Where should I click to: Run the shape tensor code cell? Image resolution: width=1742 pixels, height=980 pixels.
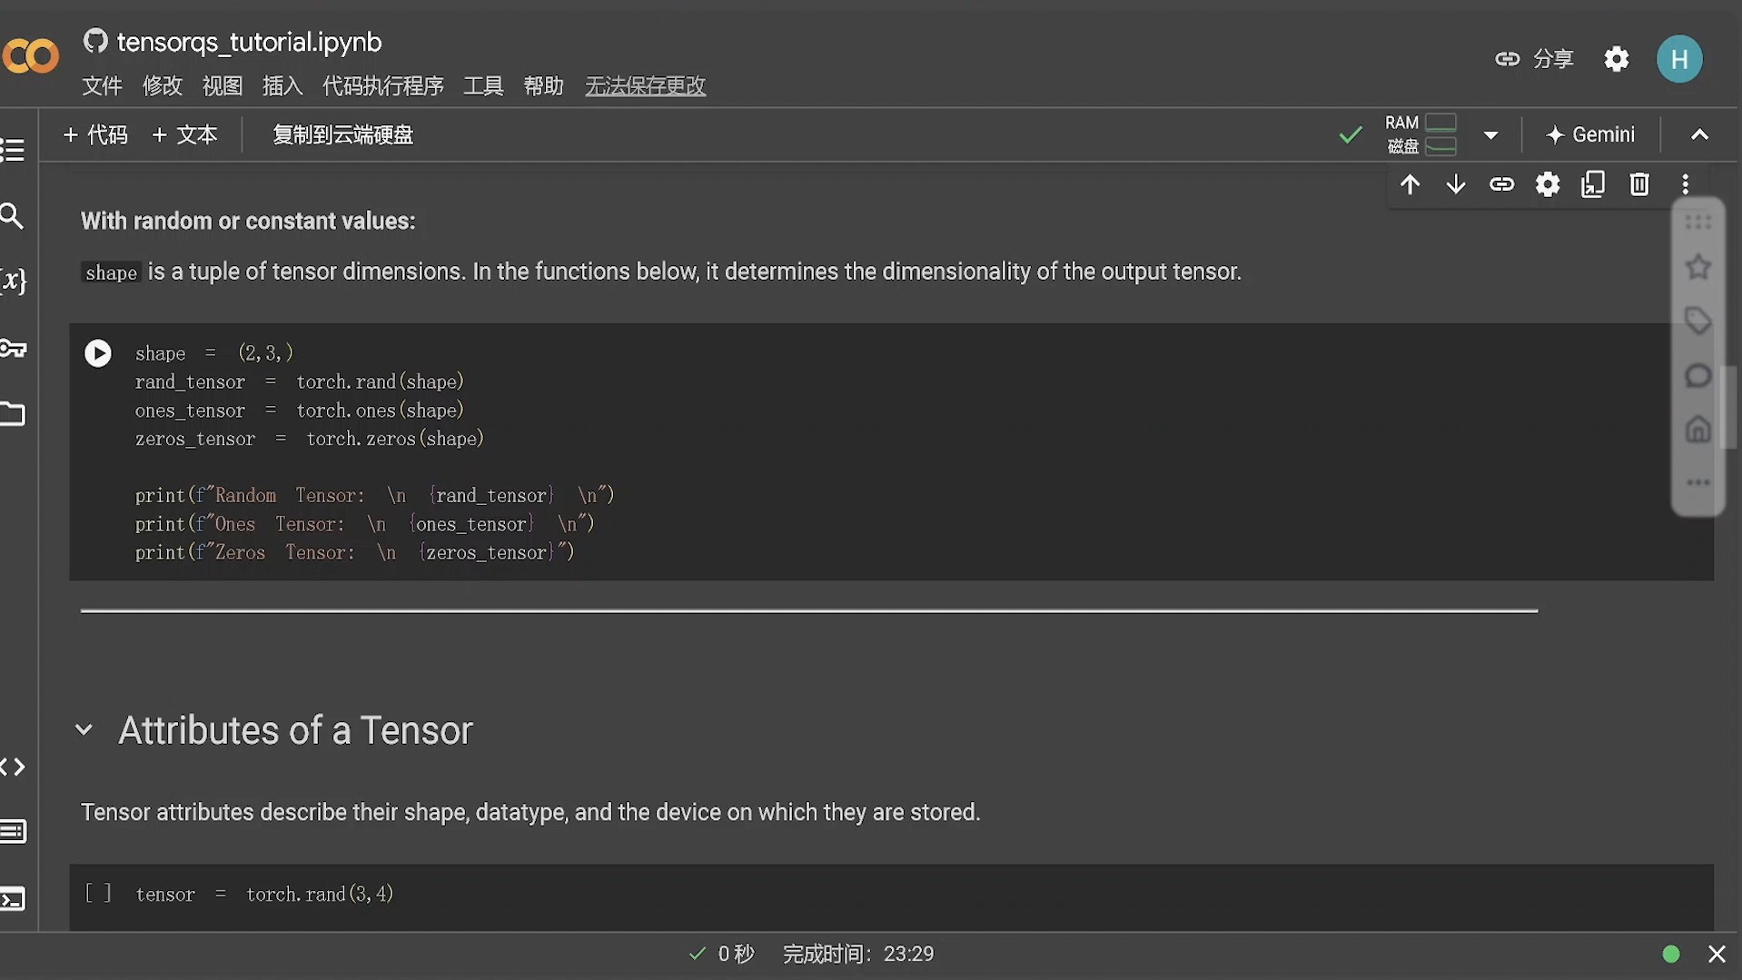(x=98, y=353)
